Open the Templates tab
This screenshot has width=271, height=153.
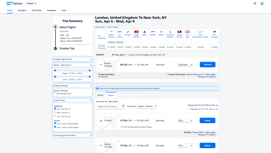[51, 10]
